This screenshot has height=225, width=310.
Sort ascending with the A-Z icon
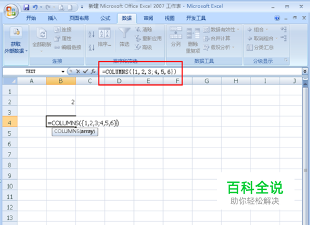91,34
